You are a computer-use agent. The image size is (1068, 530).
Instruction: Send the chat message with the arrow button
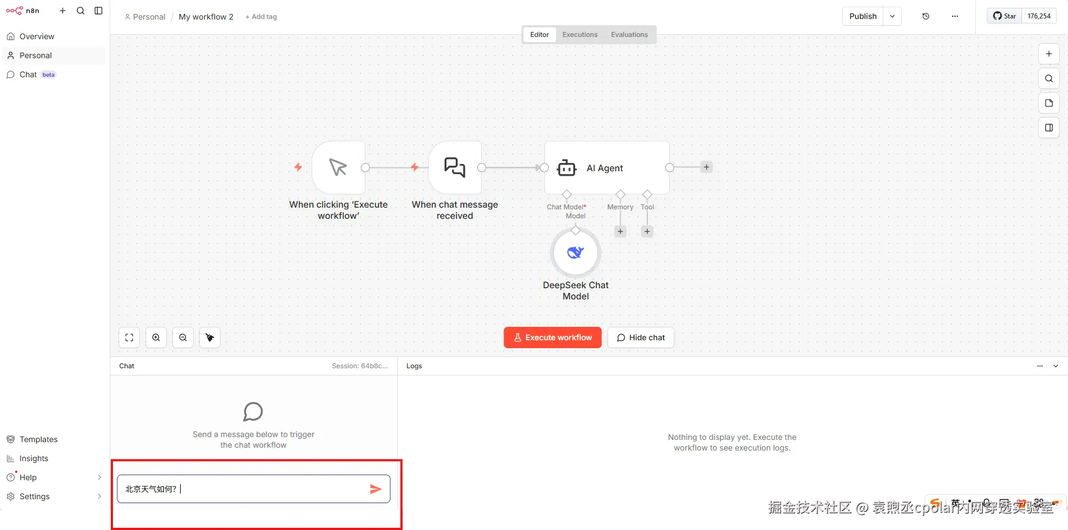[375, 489]
